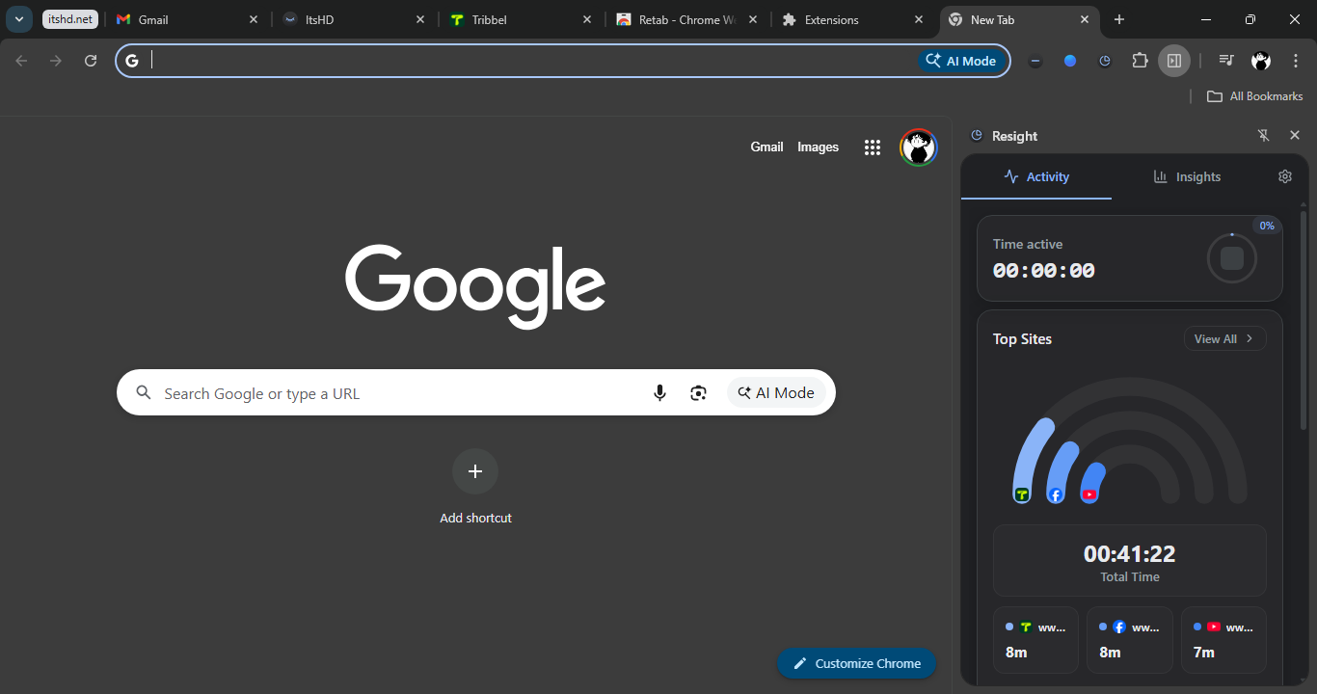Toggle the browser side panel button
Image resolution: width=1317 pixels, height=694 pixels.
1174,61
